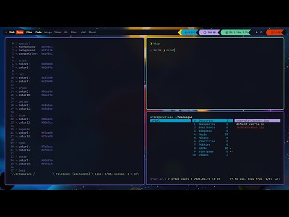289x217 pixels.
Task: Open the Image workspace
Action: tap(48, 32)
